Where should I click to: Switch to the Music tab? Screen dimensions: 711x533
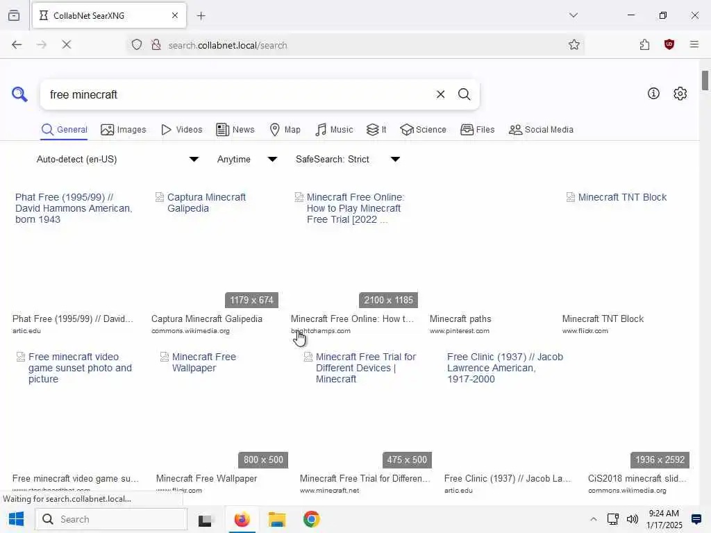(334, 130)
